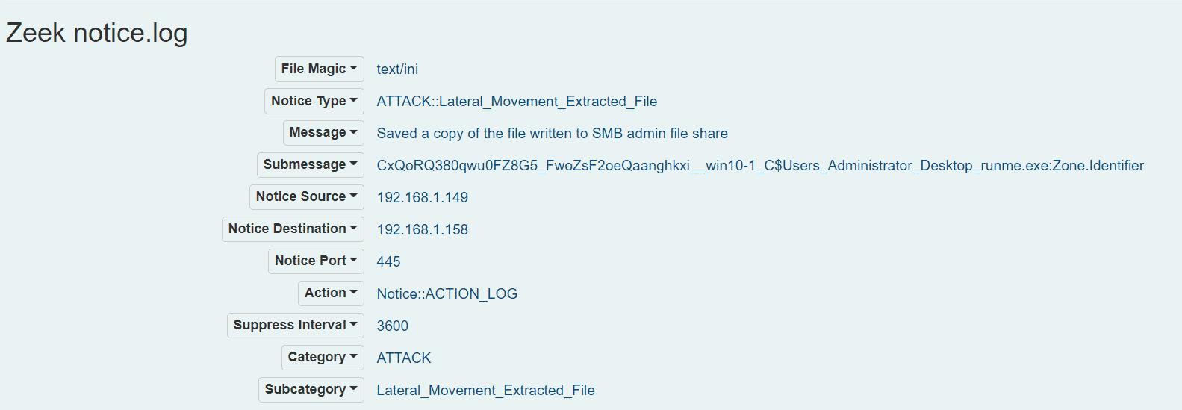
Task: Click destination IP 192.168.1.158
Action: pyautogui.click(x=422, y=230)
